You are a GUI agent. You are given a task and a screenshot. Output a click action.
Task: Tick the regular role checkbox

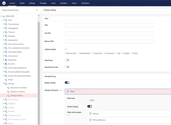point(123,53)
